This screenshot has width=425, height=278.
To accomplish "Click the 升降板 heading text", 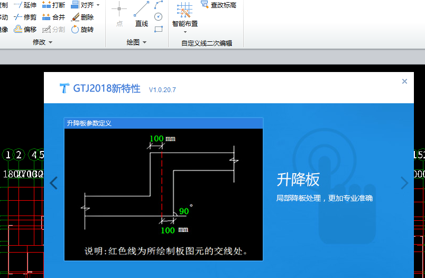I will [x=298, y=180].
